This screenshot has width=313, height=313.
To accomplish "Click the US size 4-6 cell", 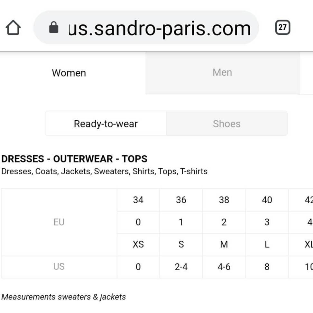I will [224, 267].
